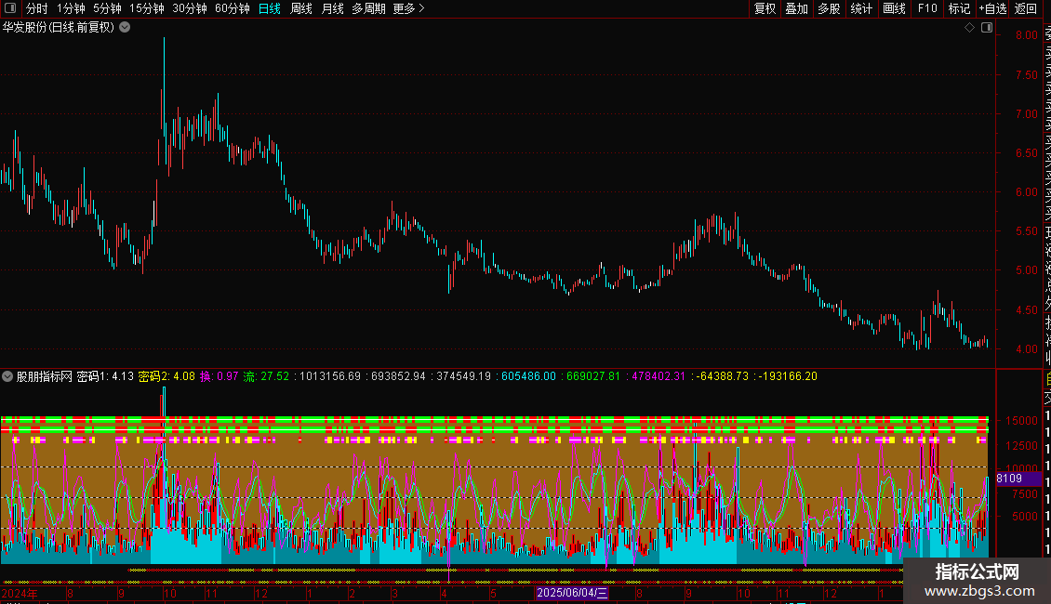1051x604 pixels.
Task: Click the 股朋指标网 indicator name
Action: [45, 376]
